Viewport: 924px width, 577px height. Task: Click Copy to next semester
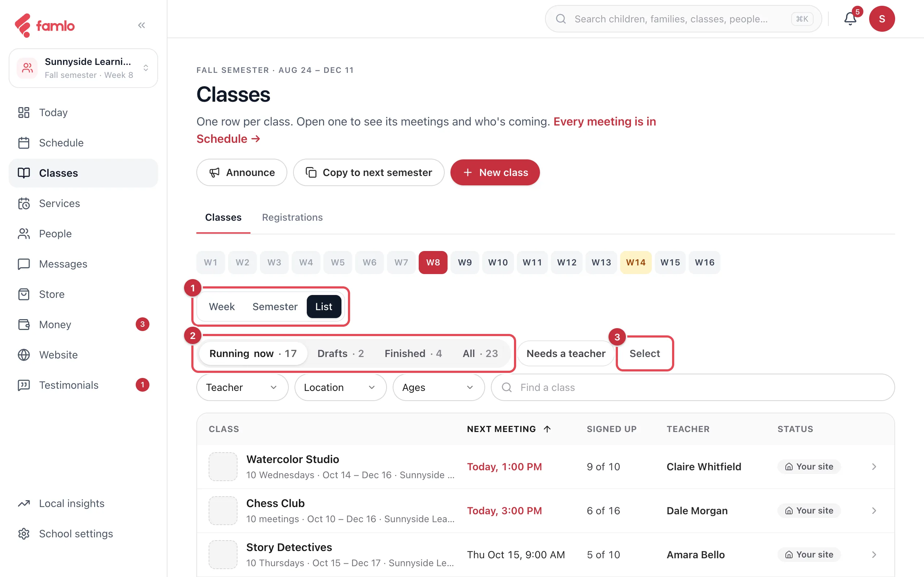369,172
